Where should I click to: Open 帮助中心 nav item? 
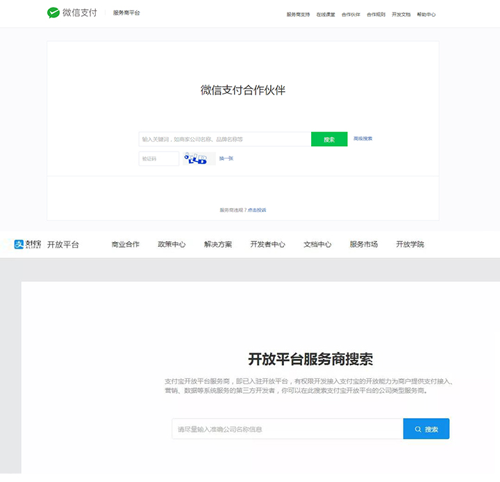coord(426,15)
